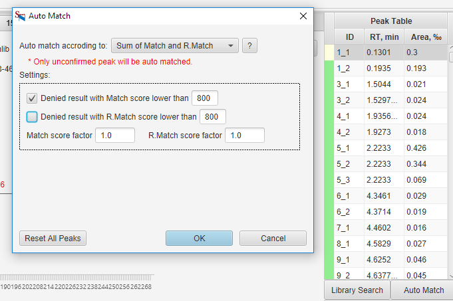Click the Area column header

click(425, 37)
